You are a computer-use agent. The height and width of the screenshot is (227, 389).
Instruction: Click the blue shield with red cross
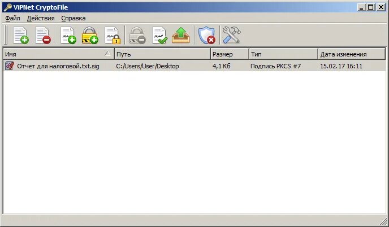coord(206,35)
